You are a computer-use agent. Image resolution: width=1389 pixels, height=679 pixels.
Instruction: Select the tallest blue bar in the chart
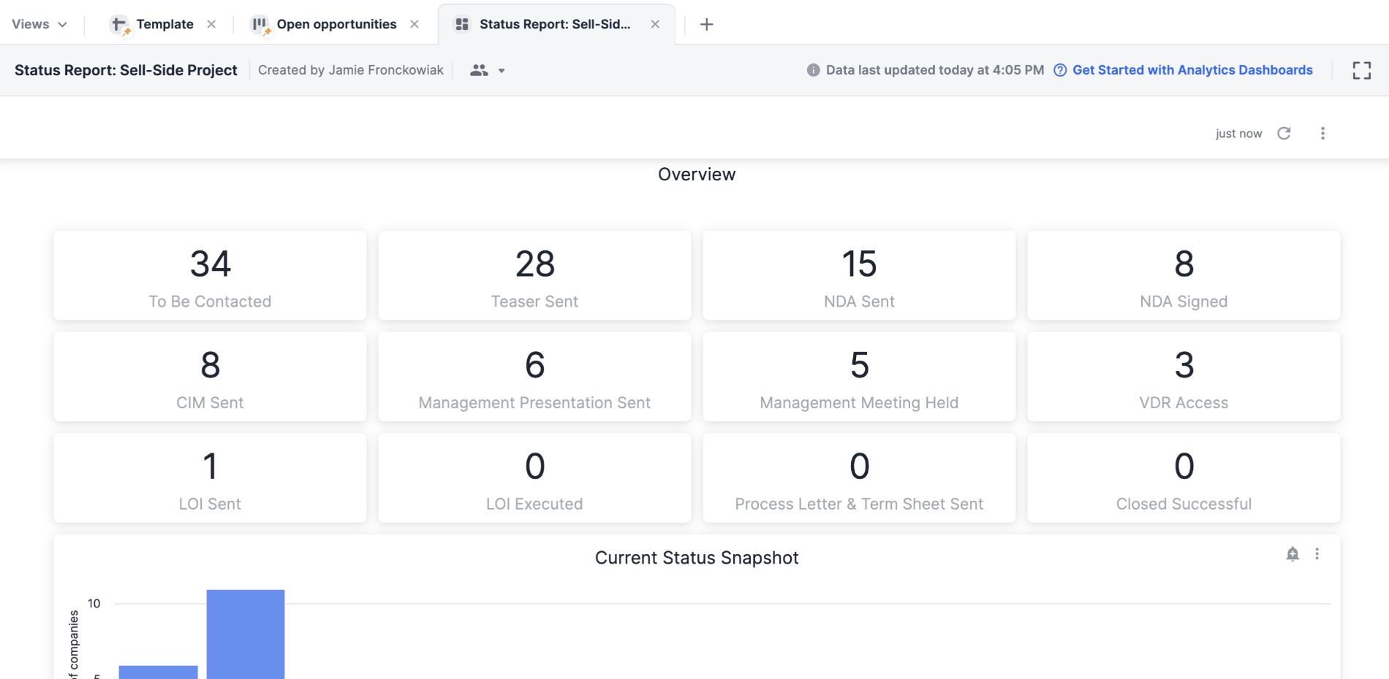[246, 634]
